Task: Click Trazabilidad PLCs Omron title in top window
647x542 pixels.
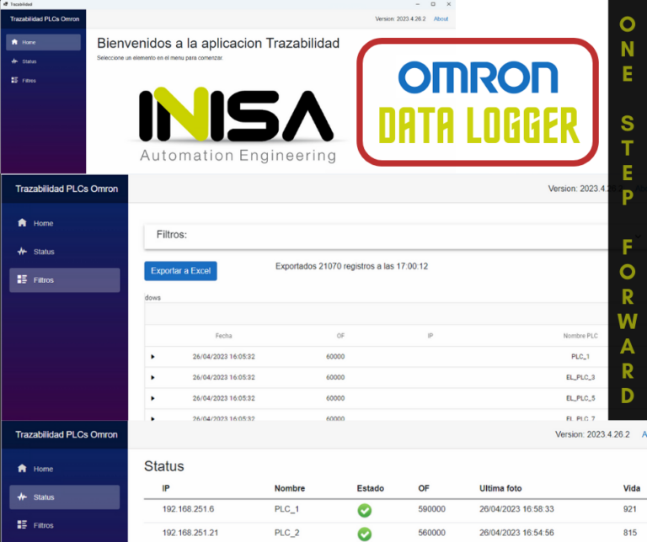Action: (x=45, y=19)
